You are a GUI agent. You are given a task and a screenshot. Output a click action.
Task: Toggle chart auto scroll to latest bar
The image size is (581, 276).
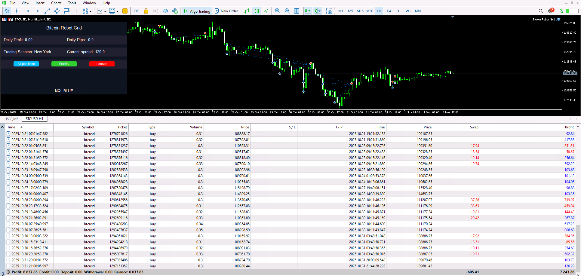(x=318, y=11)
